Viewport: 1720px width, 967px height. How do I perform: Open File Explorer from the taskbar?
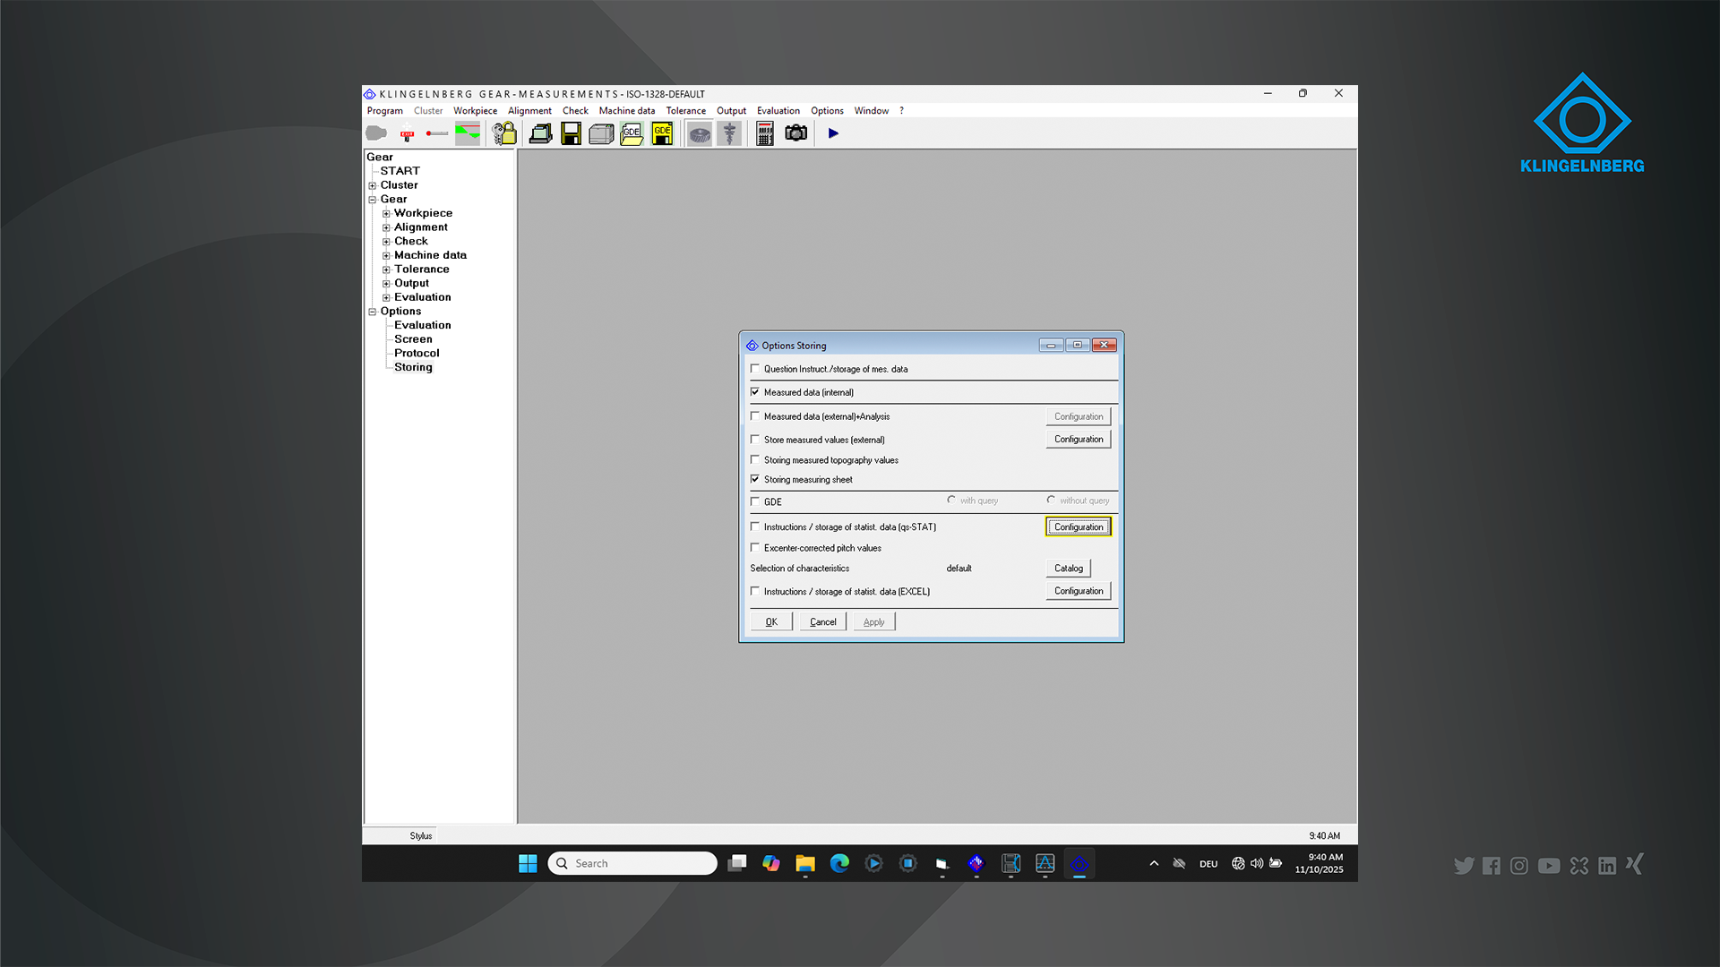(x=805, y=863)
